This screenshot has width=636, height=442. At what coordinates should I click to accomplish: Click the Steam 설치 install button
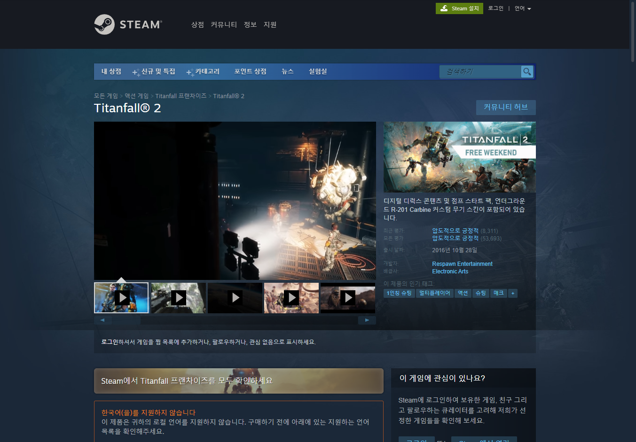pos(459,8)
